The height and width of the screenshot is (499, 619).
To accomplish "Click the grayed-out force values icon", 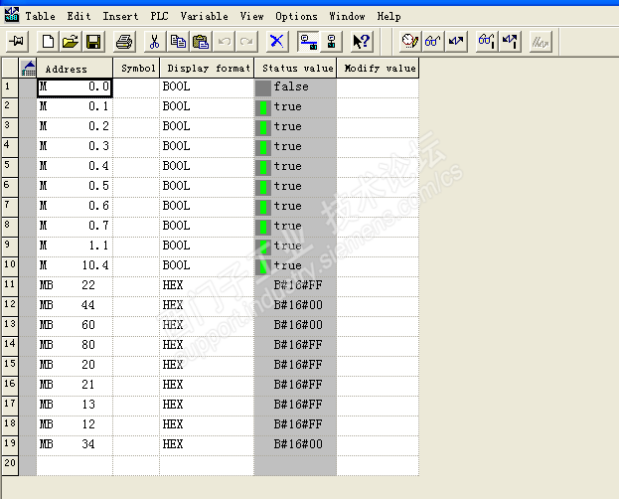I will tap(541, 41).
